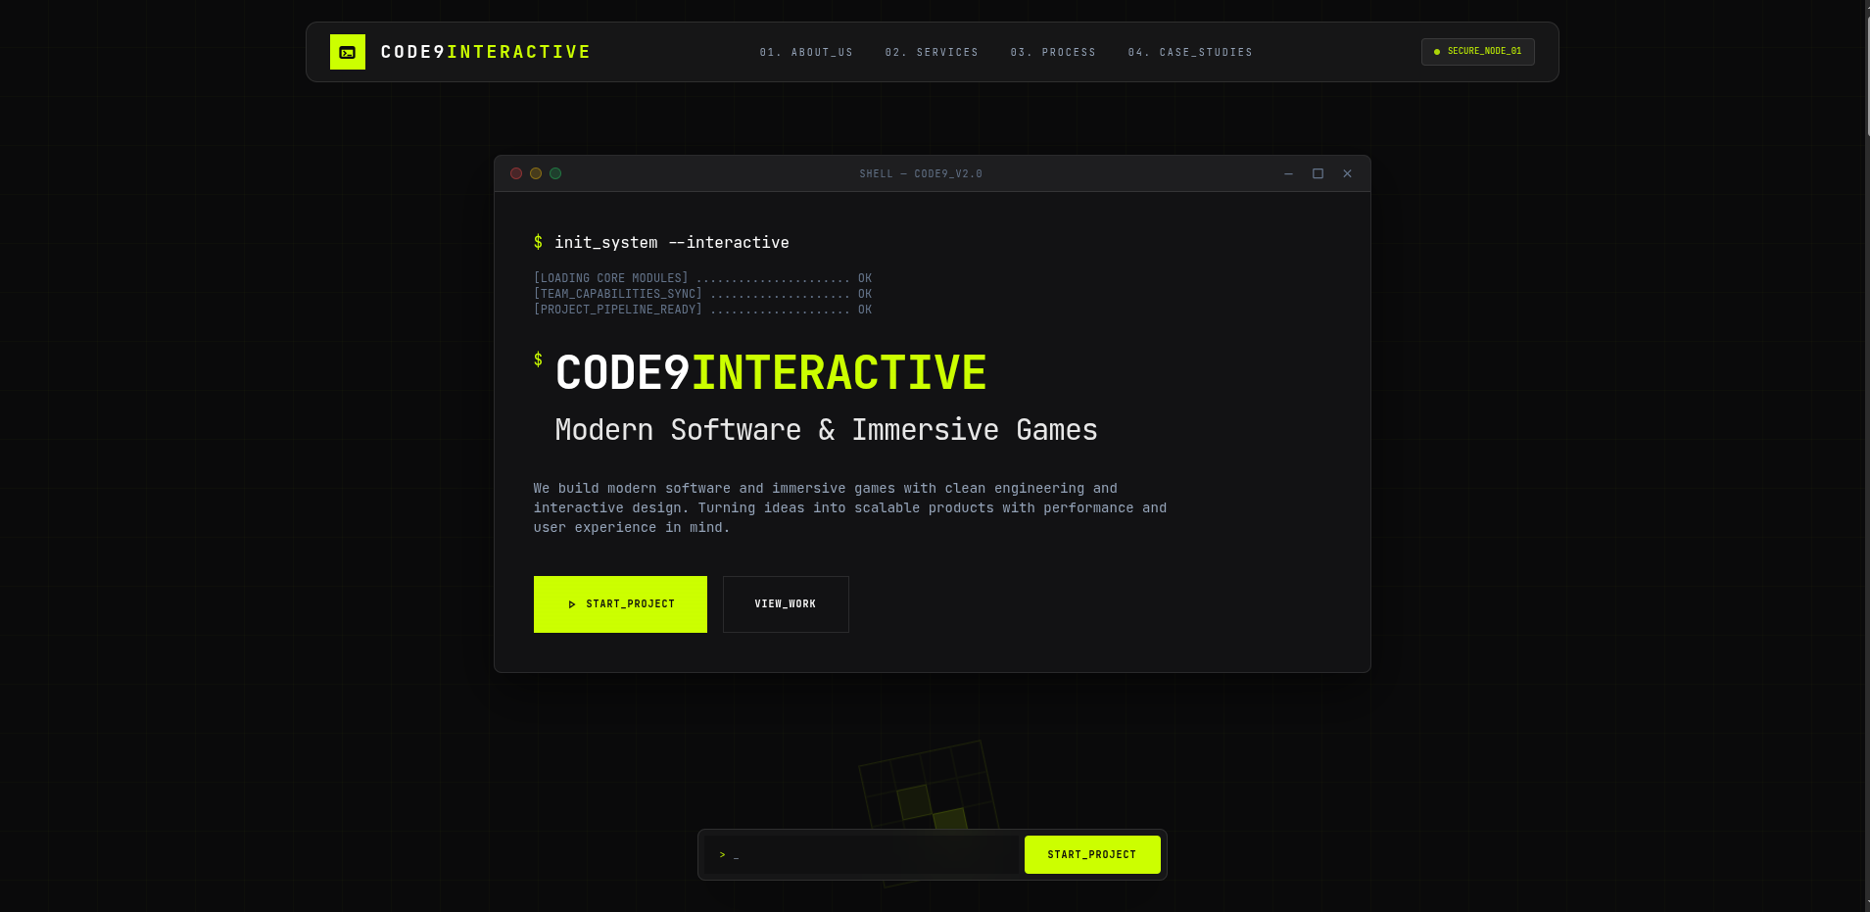
Task: Open the 03. PROCESS nav entry
Action: [1054, 52]
